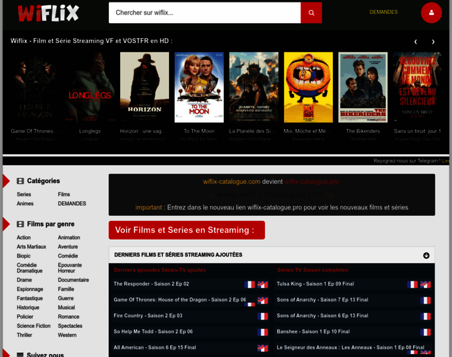This screenshot has width=452, height=357.
Task: Open The Responder Saison 2 Ep 02
Action: click(151, 284)
